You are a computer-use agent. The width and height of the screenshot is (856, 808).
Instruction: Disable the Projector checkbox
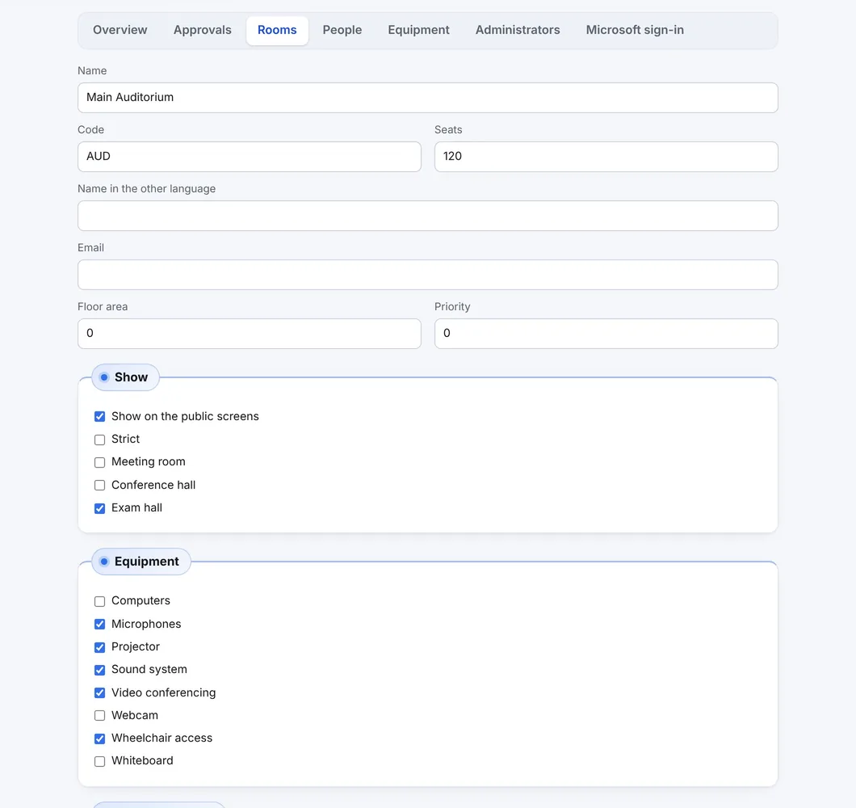(x=99, y=647)
